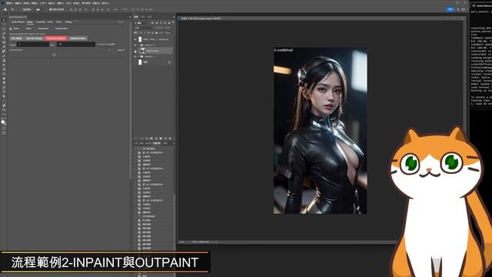492x277 pixels.
Task: Open the layer filter kind dropdown
Action: click(142, 22)
